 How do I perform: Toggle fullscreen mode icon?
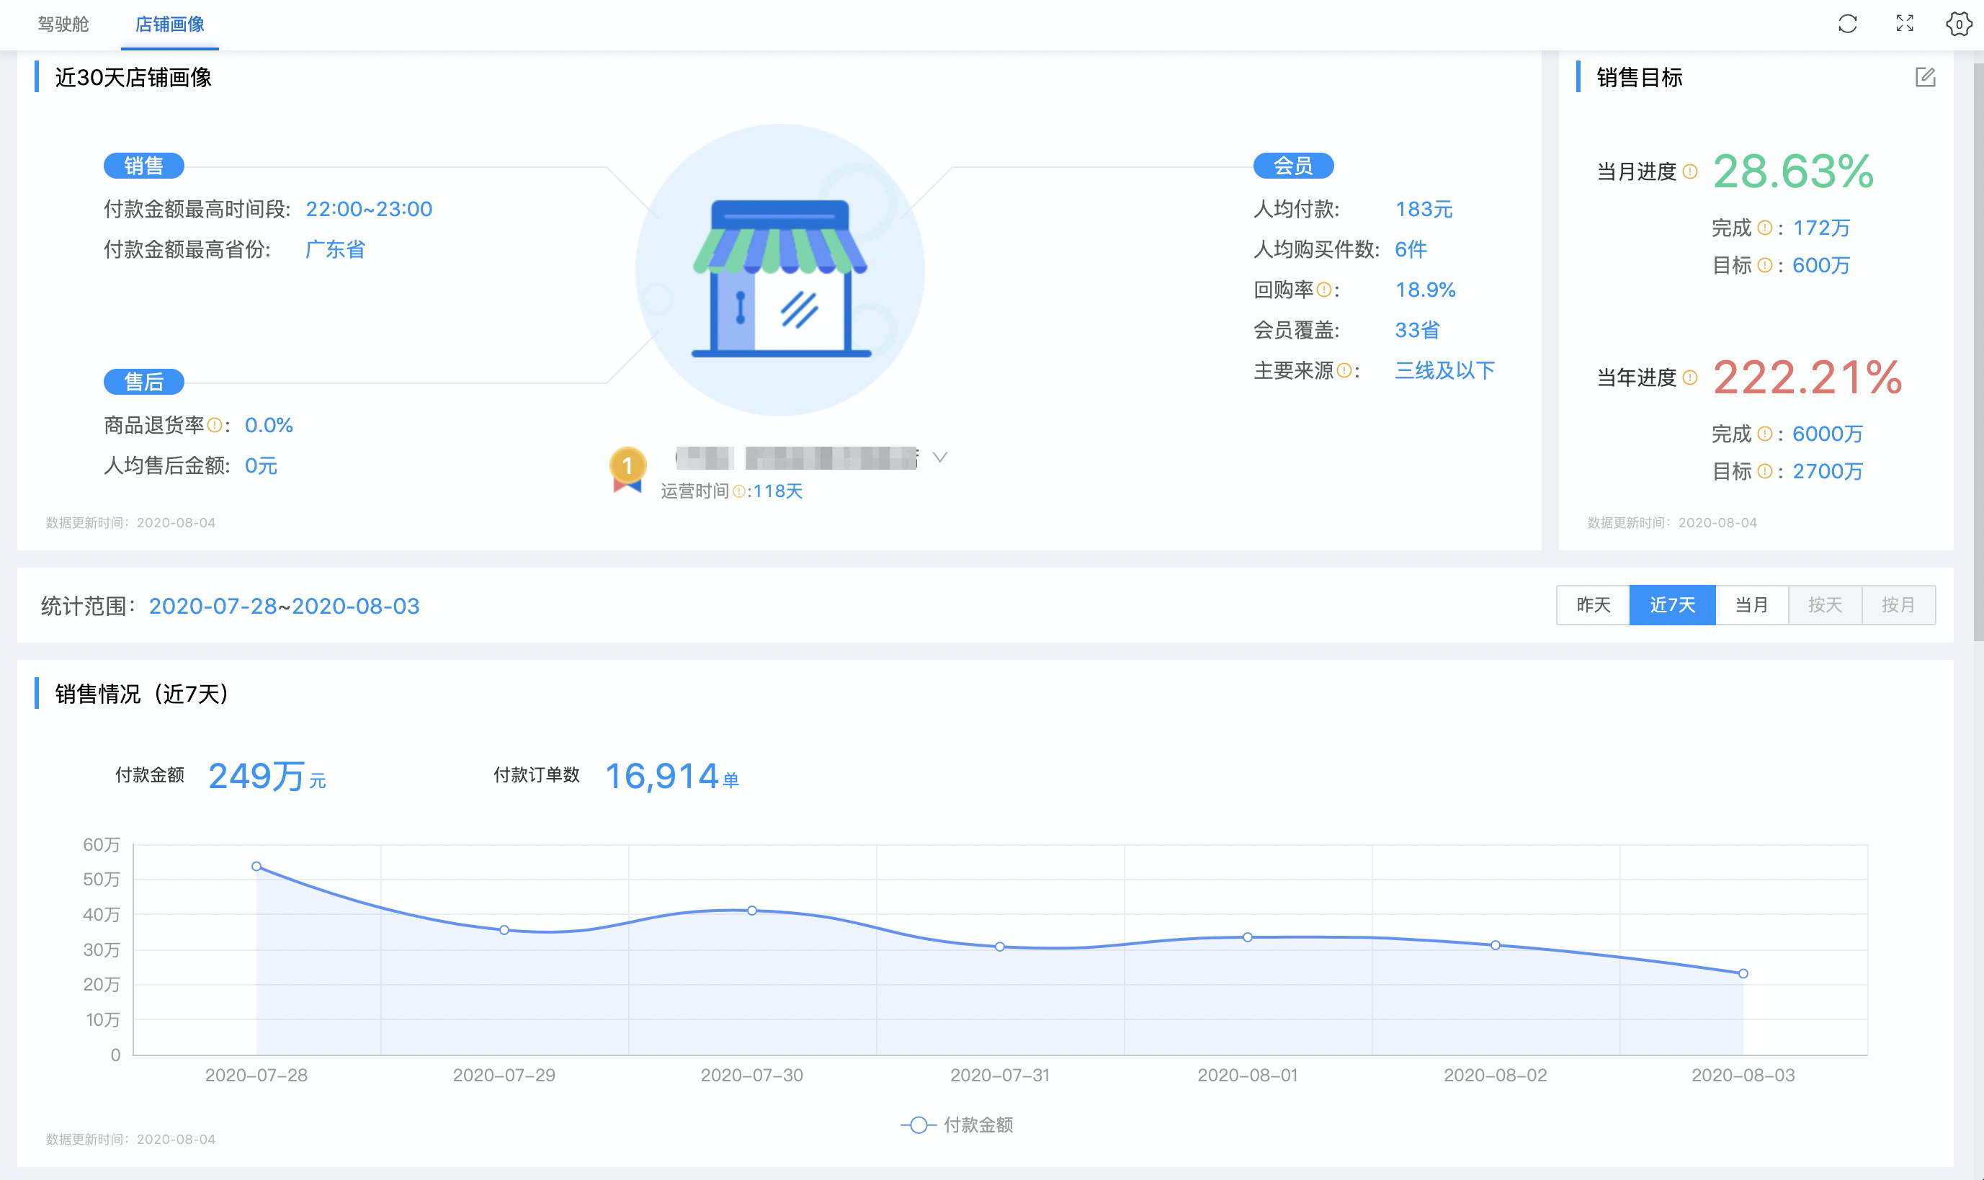tap(1905, 24)
